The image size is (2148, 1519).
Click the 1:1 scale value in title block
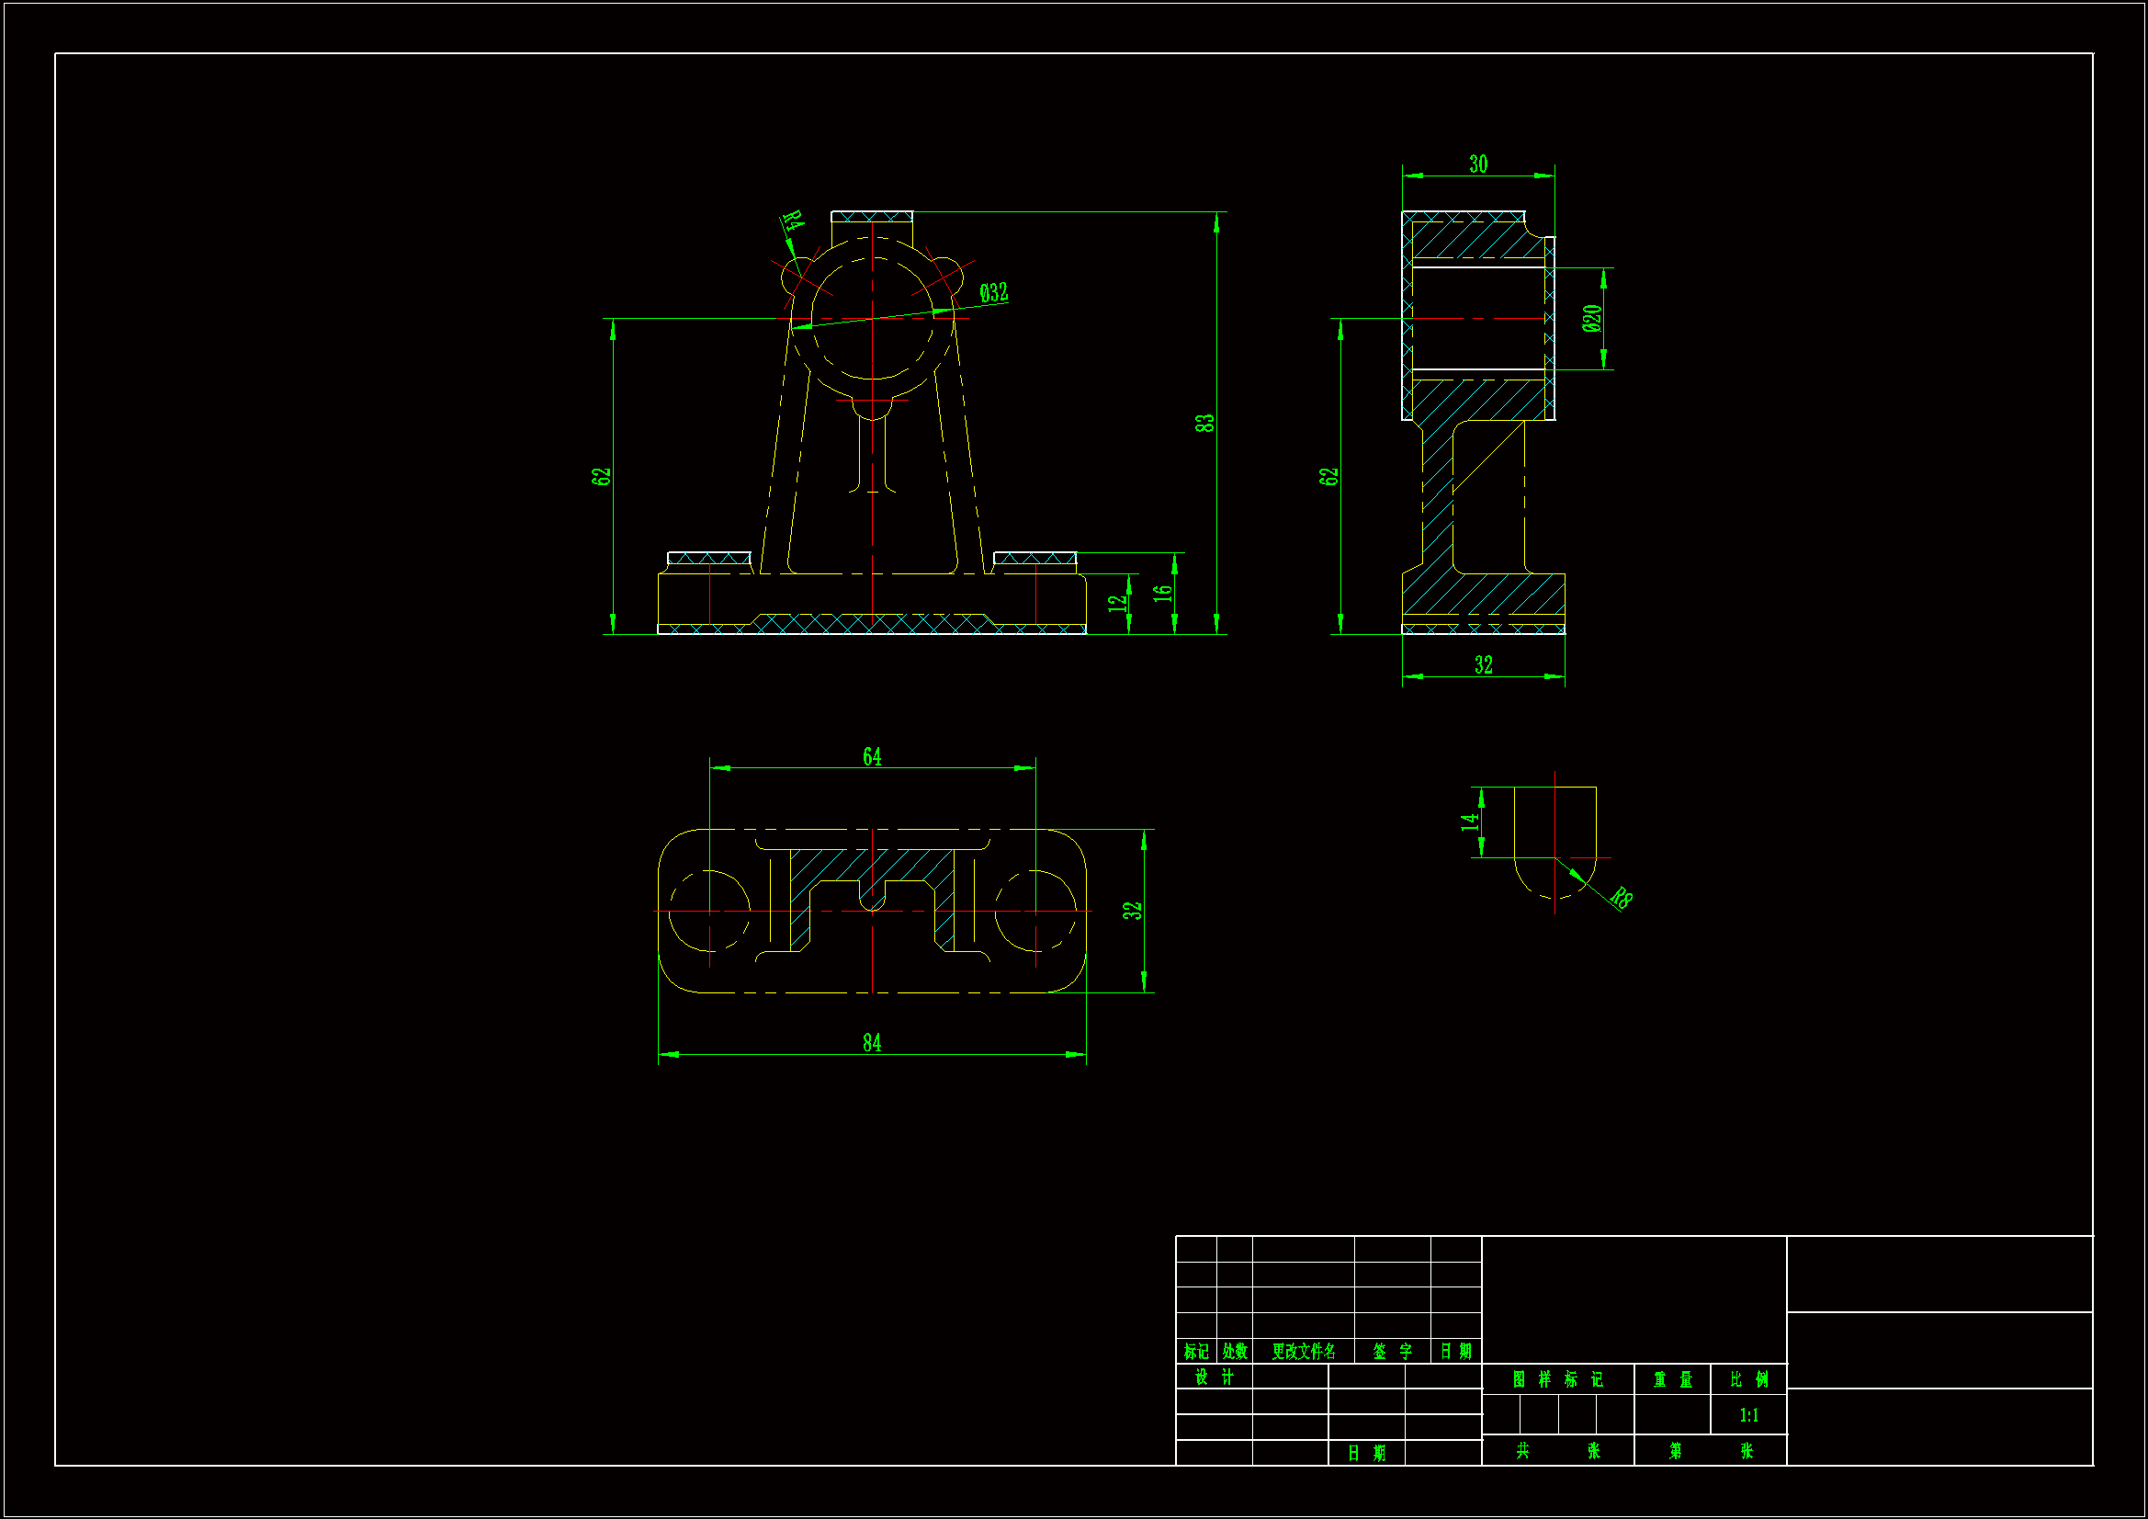pyautogui.click(x=1748, y=1415)
